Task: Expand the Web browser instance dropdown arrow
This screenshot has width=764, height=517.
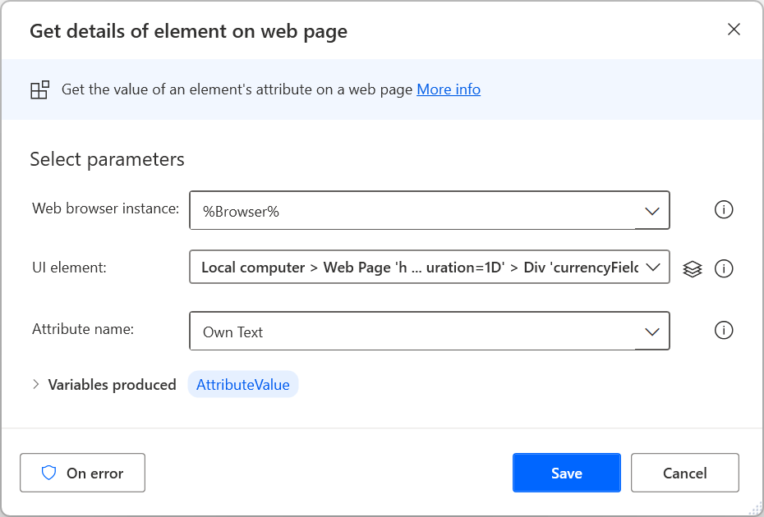Action: [x=652, y=211]
